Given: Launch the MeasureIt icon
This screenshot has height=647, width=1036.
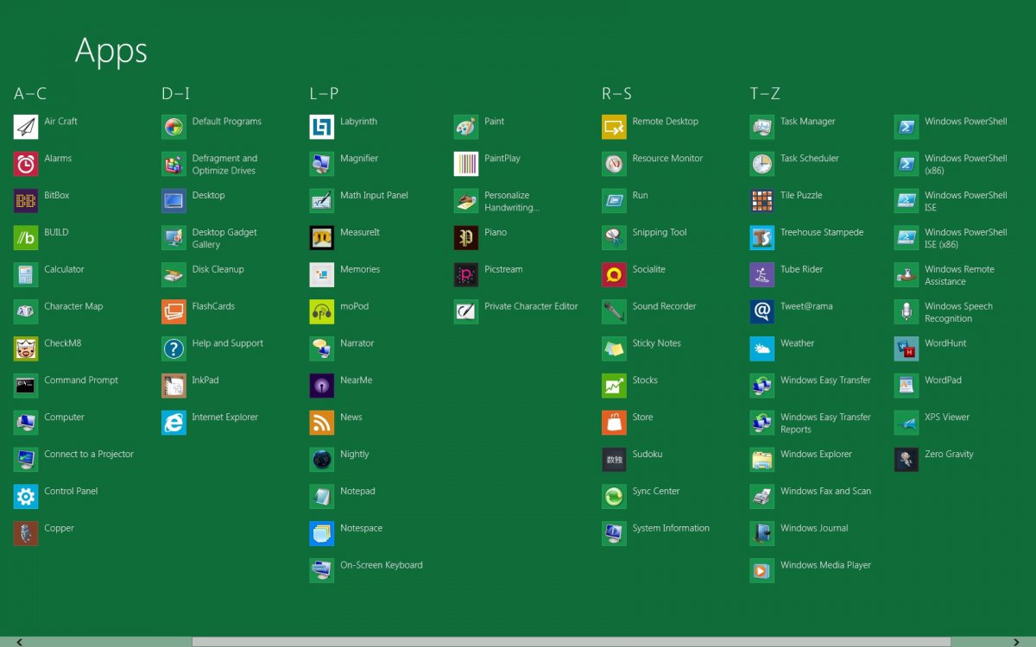Looking at the screenshot, I should pos(322,238).
